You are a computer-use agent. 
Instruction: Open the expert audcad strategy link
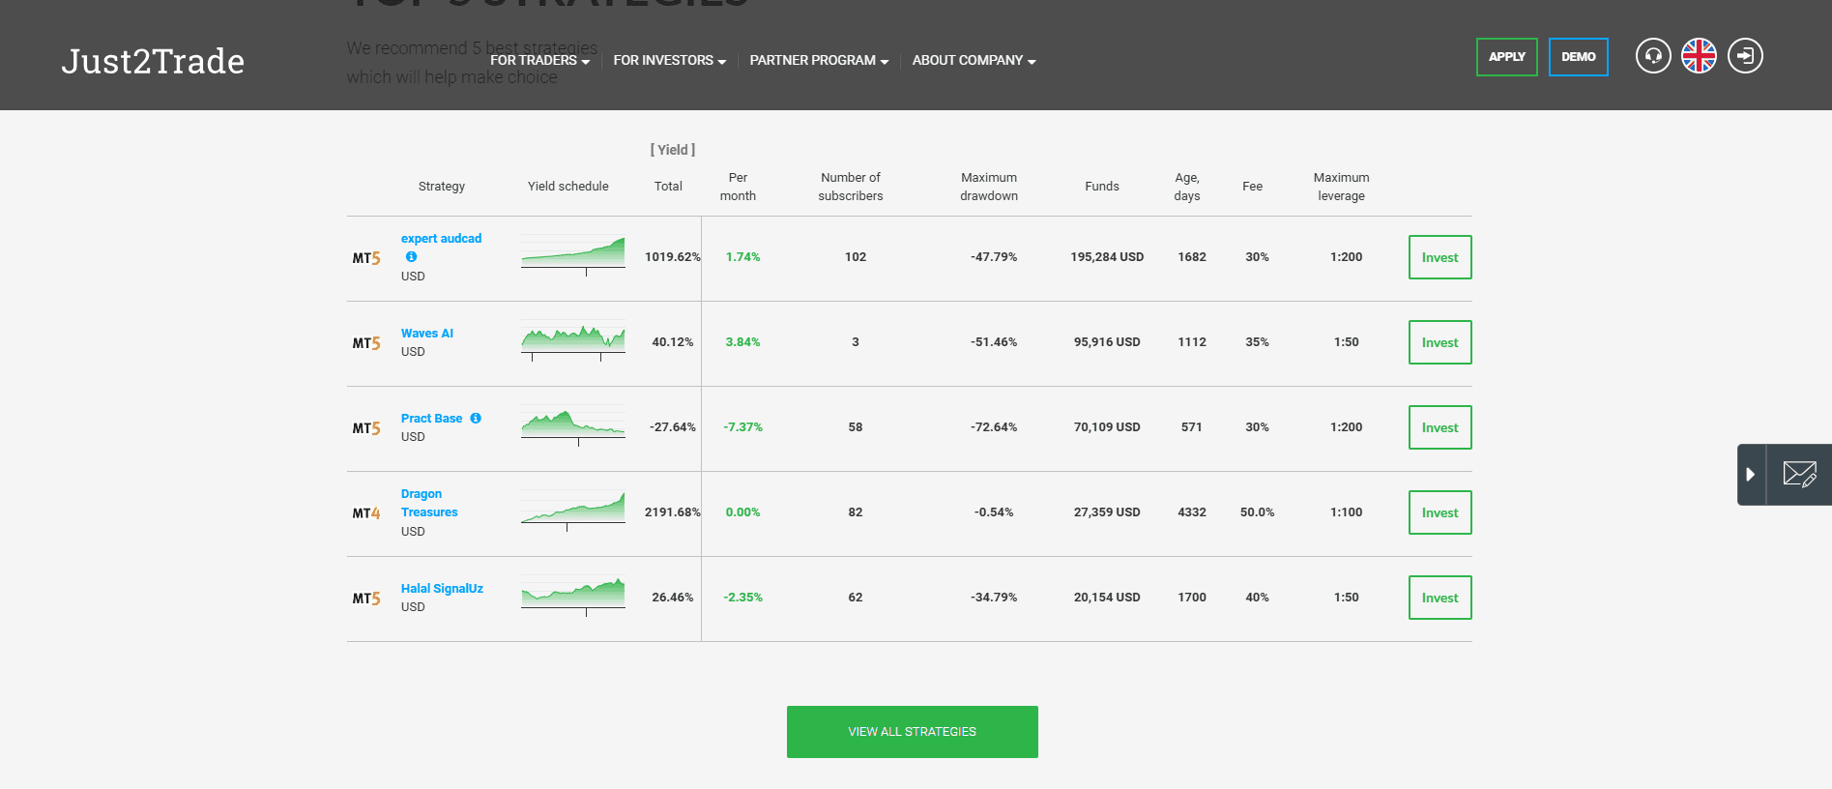[441, 239]
